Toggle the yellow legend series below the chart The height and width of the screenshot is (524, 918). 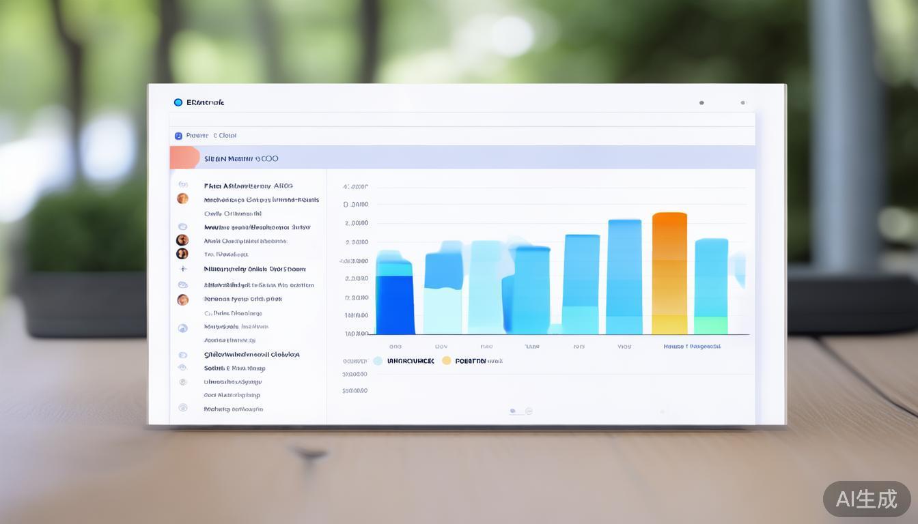tap(447, 361)
